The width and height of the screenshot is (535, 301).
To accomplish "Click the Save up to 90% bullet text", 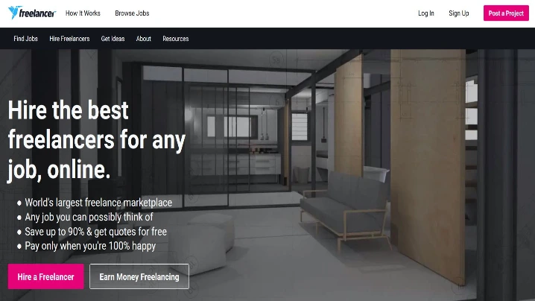I will 96,232.
